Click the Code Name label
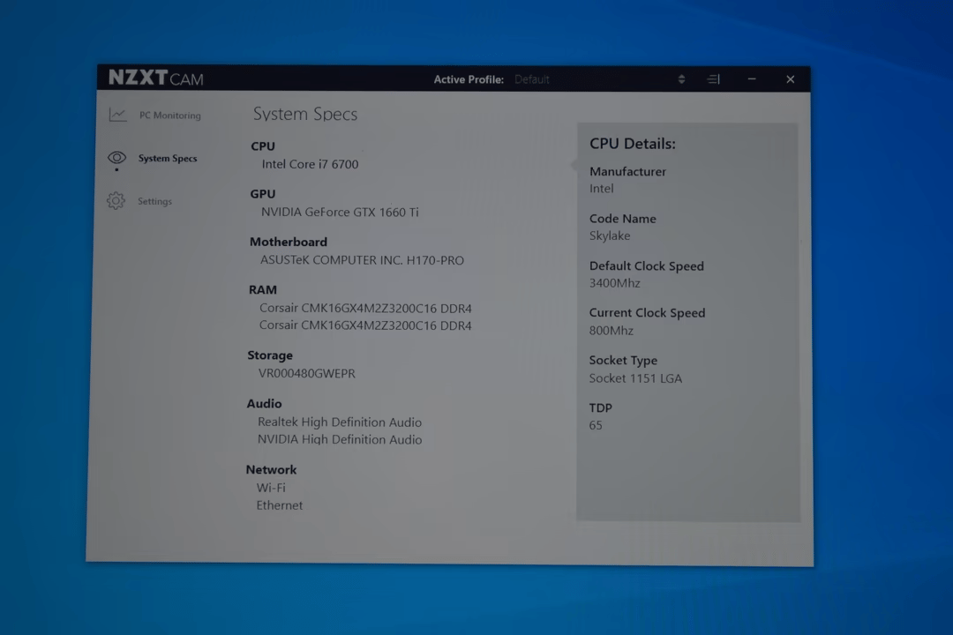Image resolution: width=953 pixels, height=635 pixels. click(x=622, y=219)
